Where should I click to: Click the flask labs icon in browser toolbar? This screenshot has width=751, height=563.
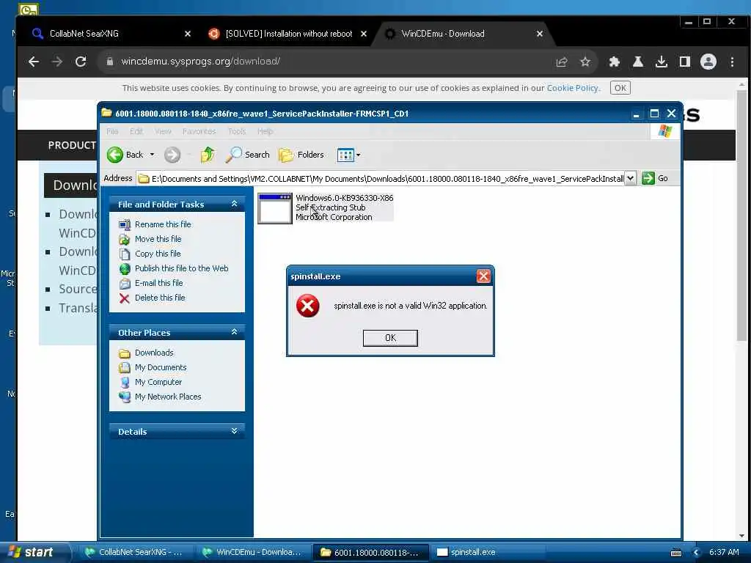coord(638,62)
